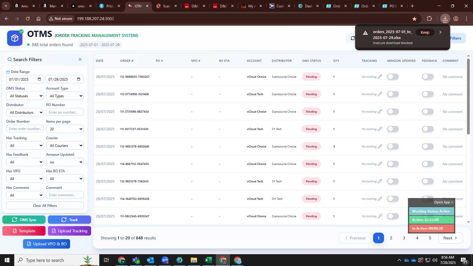Click the Track button
This screenshot has height=266, width=473.
click(69, 220)
